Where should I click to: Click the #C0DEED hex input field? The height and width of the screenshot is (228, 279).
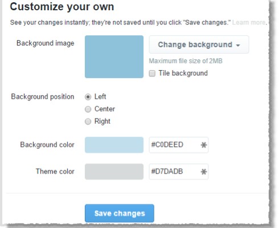click(x=179, y=145)
